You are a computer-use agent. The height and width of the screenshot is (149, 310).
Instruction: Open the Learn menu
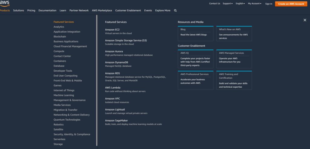coord(63,11)
